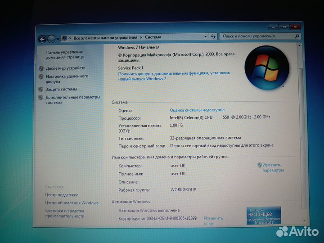Click the scrollbar down arrow
Viewport: 324px width, 243px height.
304,220
